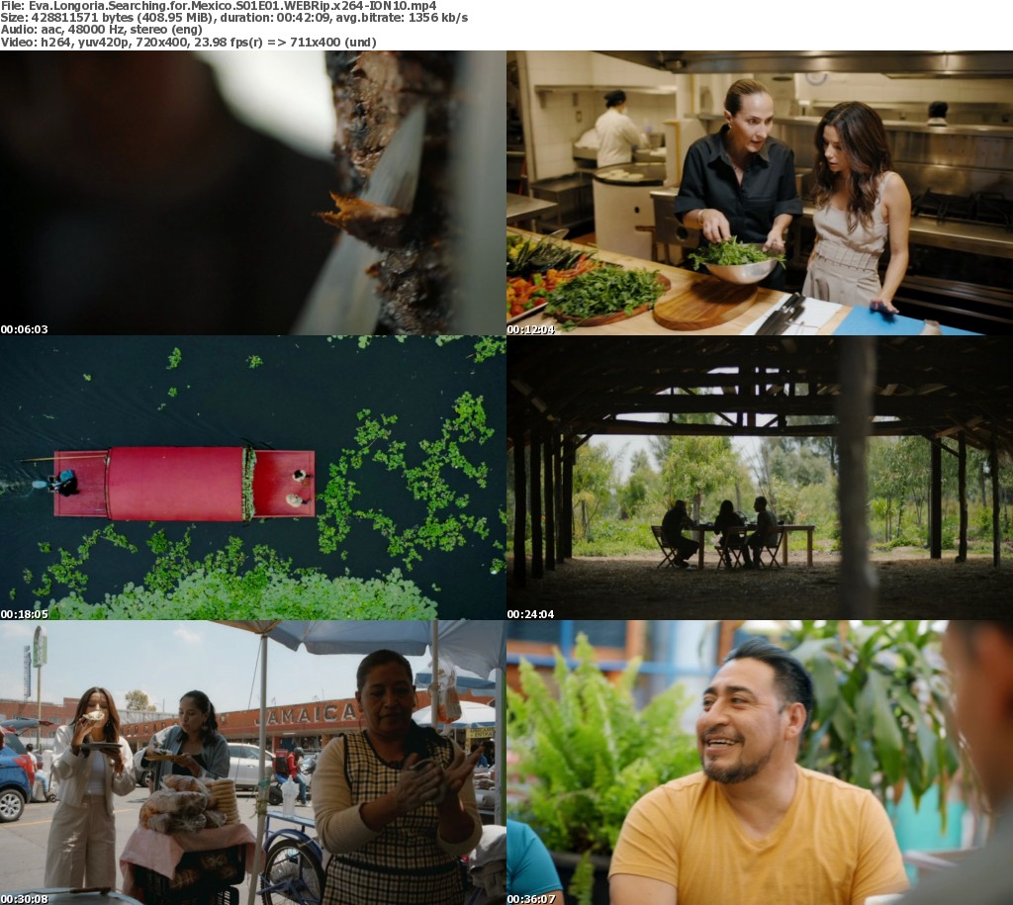Open the street food market thumbnail
This screenshot has width=1013, height=905.
[252, 762]
